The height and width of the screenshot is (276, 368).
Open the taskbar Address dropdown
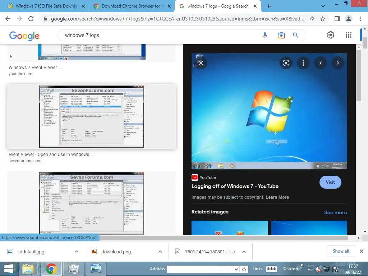tap(236, 269)
